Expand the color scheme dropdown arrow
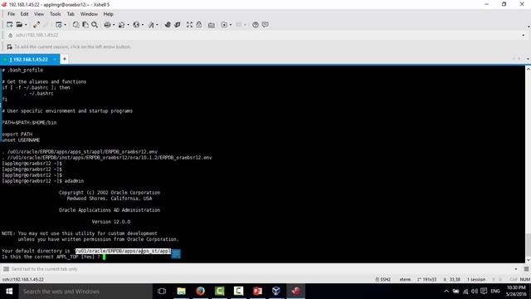 coord(128,25)
